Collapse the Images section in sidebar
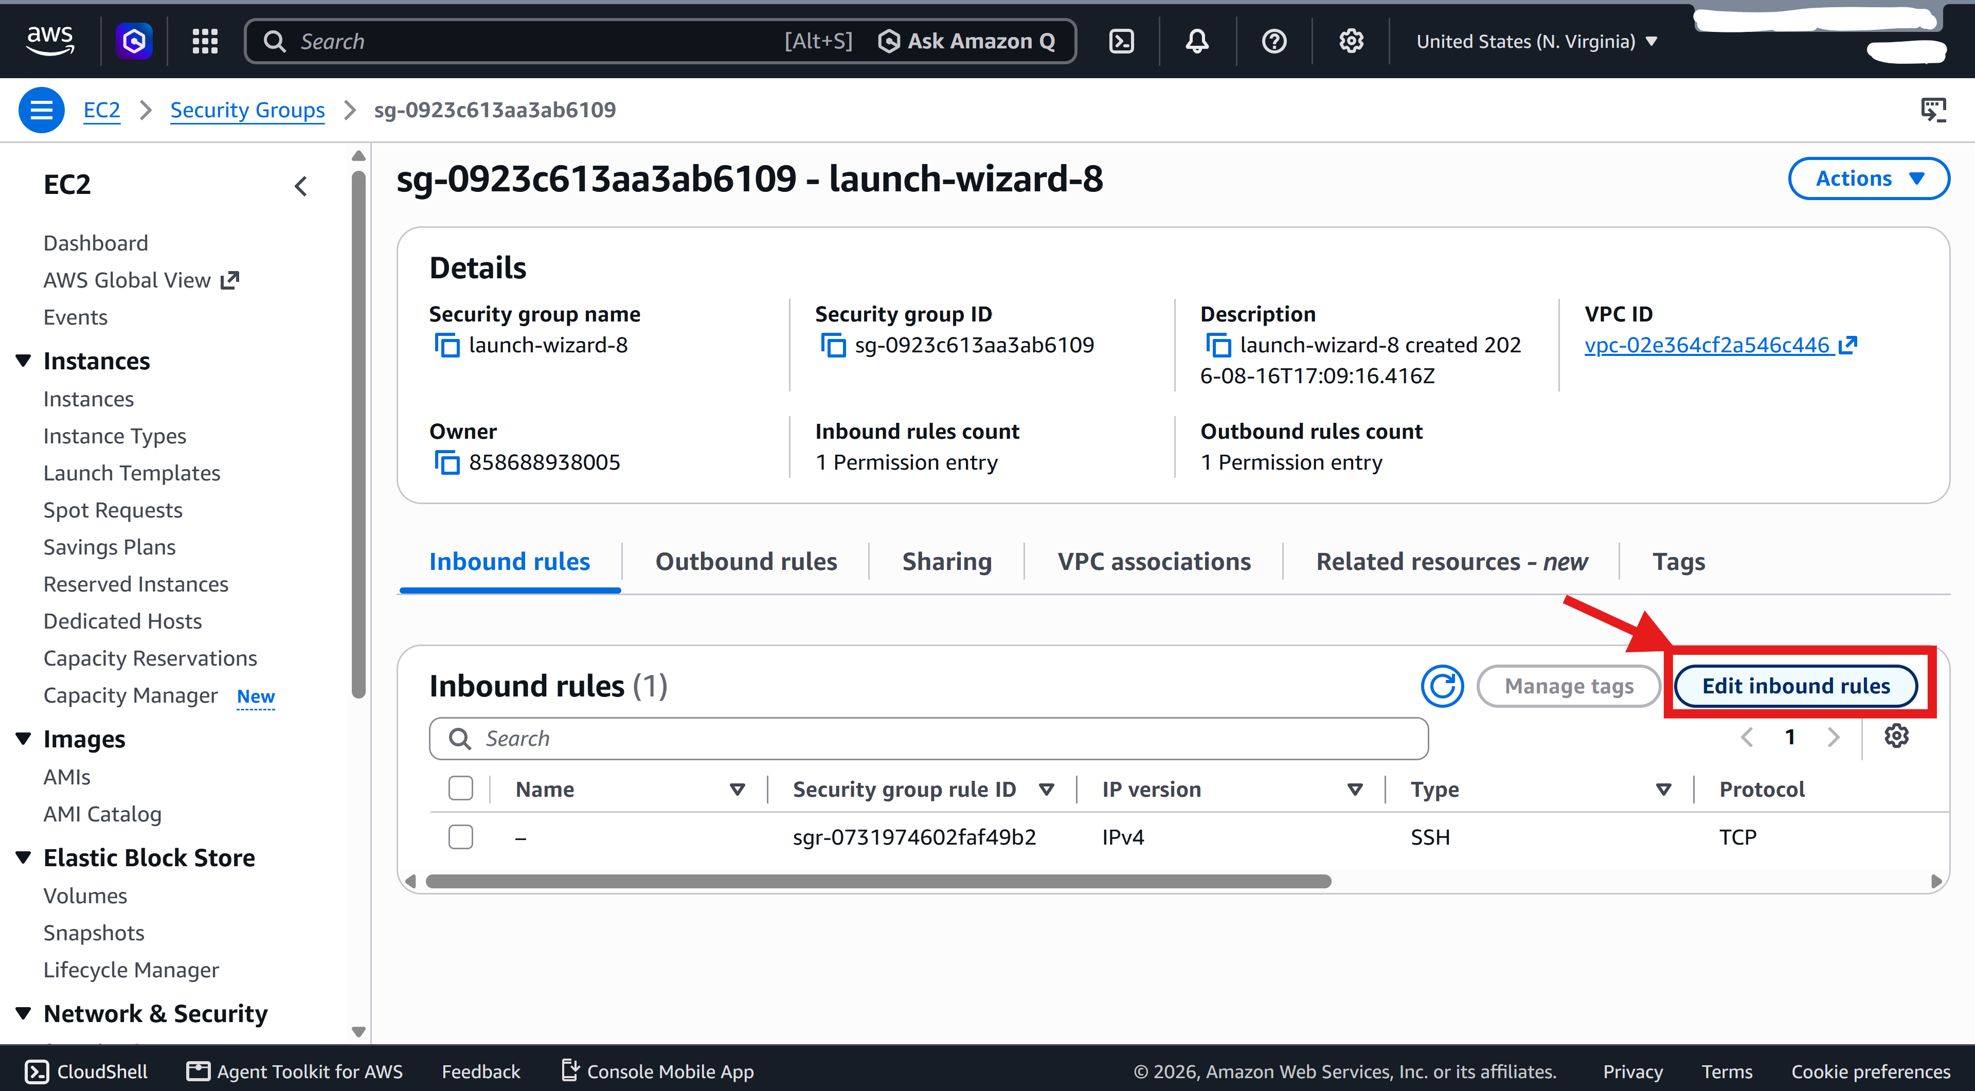 (24, 738)
